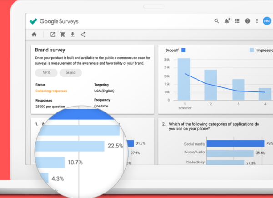Click the 10.7% magnified bar label
The height and width of the screenshot is (198, 273).
tap(75, 162)
